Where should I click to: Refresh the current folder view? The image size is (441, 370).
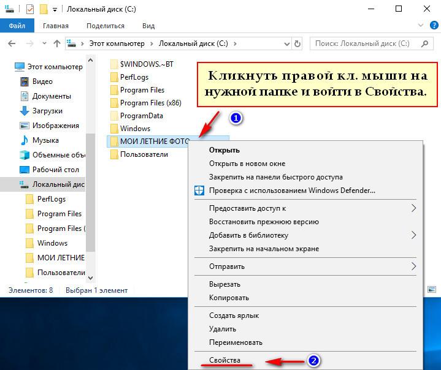coord(297,44)
